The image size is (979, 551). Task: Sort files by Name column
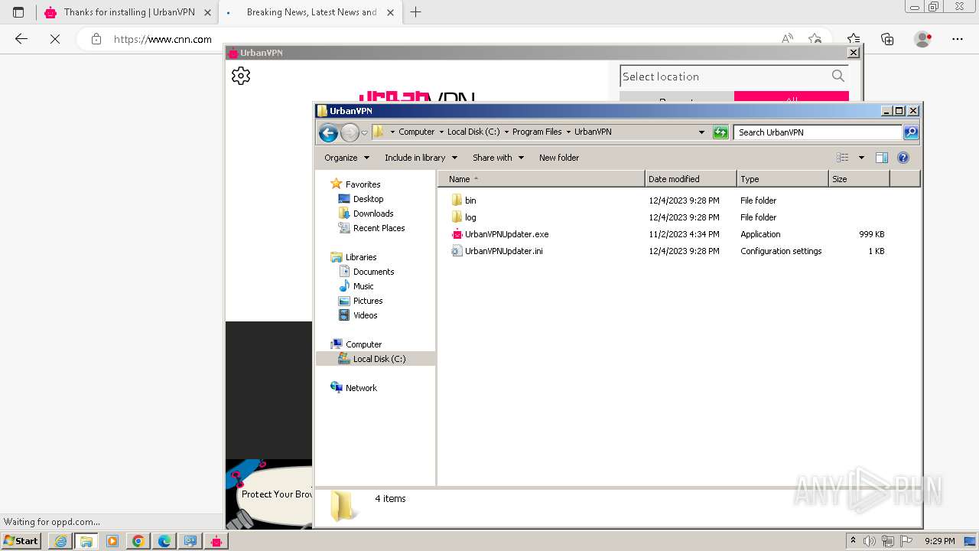[x=542, y=179]
